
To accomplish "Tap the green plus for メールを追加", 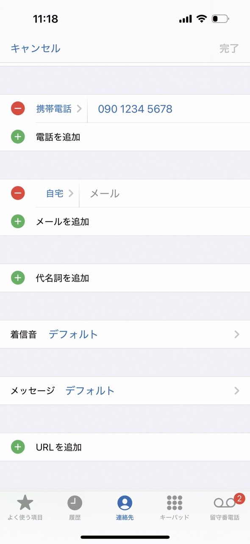I will (18, 221).
